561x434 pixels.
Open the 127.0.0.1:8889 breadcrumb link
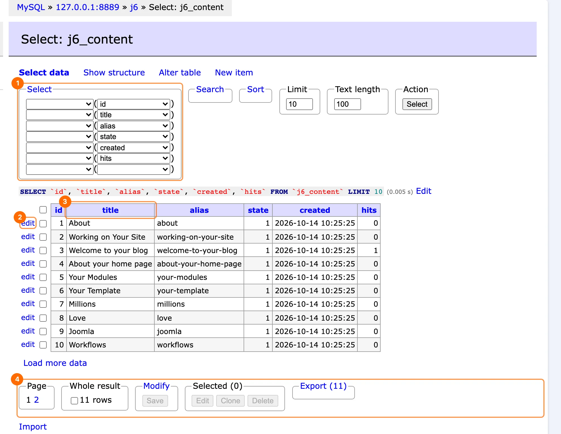coord(88,7)
